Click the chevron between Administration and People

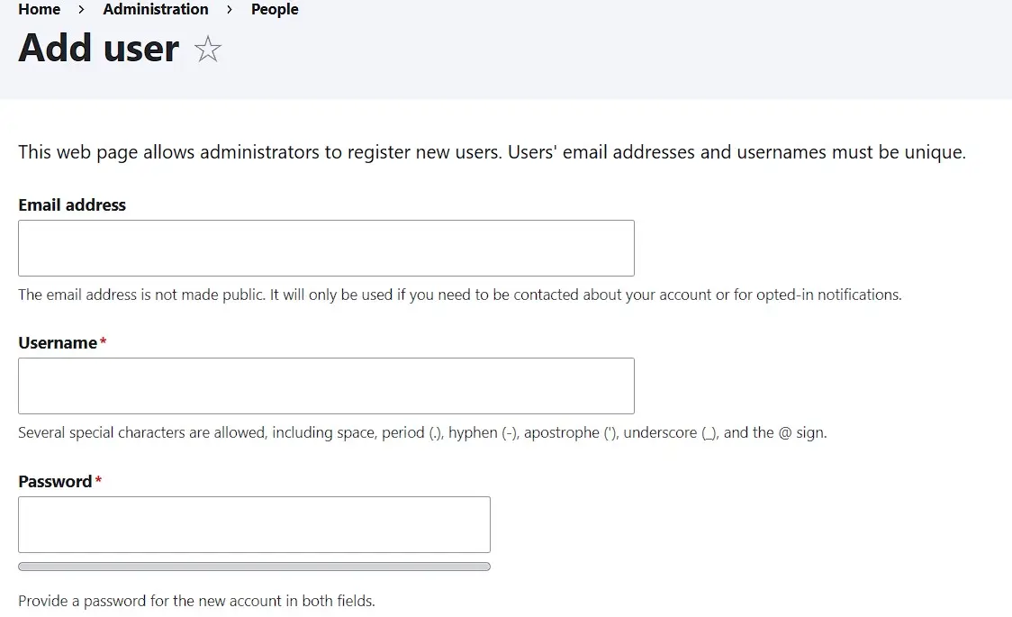230,10
